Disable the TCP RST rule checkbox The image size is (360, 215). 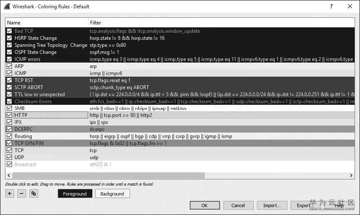(x=10, y=80)
